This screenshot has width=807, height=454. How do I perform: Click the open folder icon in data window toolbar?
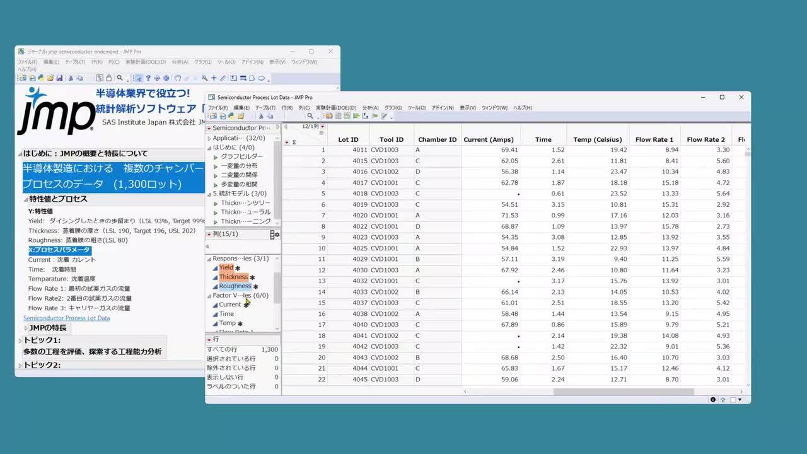[241, 116]
